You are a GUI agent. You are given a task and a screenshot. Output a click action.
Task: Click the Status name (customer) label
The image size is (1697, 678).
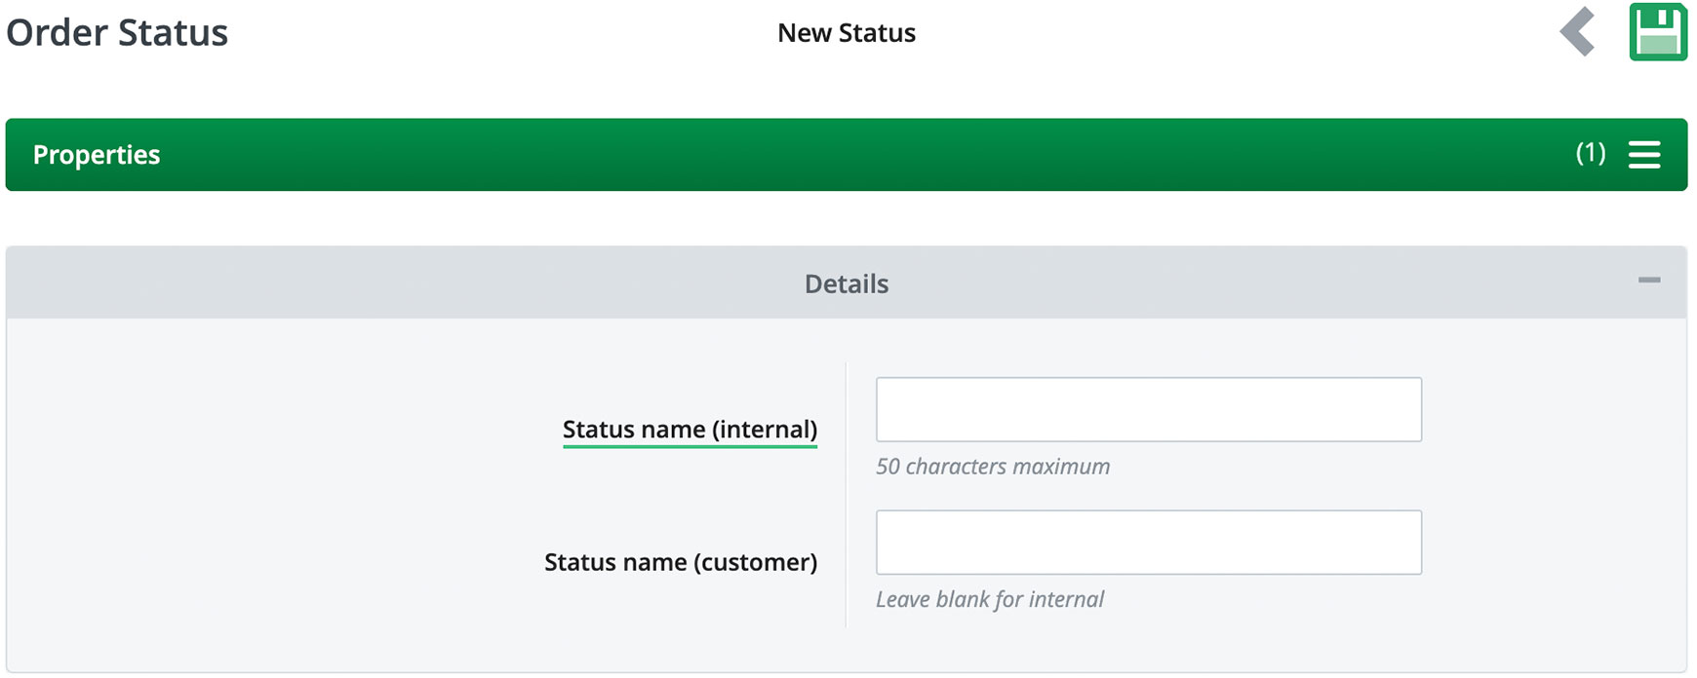point(680,562)
